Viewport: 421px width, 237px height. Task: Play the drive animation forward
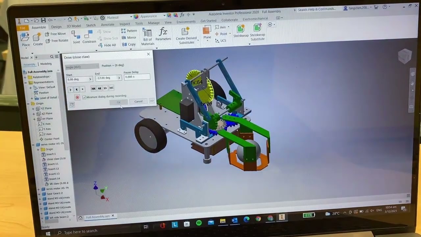coord(70,90)
